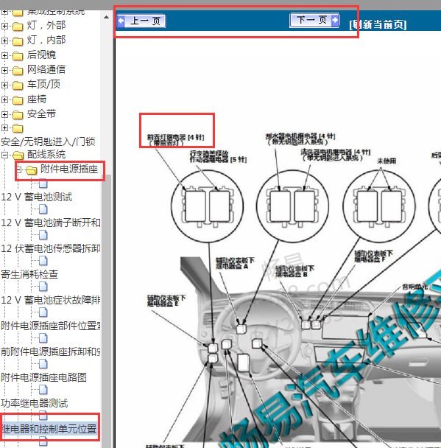The image size is (441, 448).
Task: Click the 辅助仪表板下继电器盒 E label
Action: click(x=166, y=301)
